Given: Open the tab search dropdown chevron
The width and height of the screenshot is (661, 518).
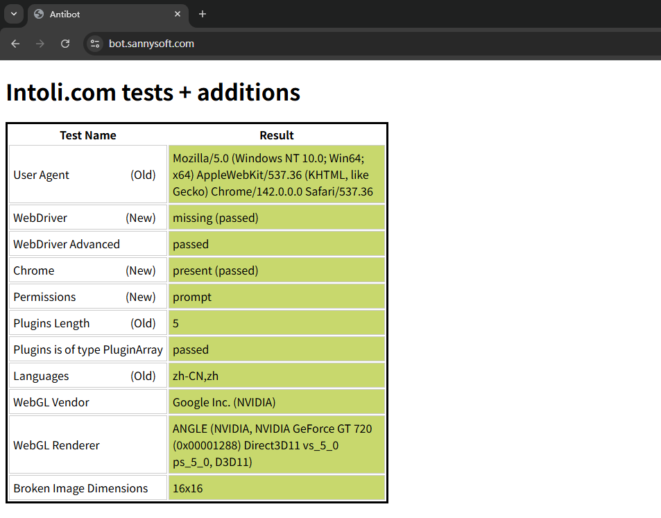Looking at the screenshot, I should coord(13,14).
